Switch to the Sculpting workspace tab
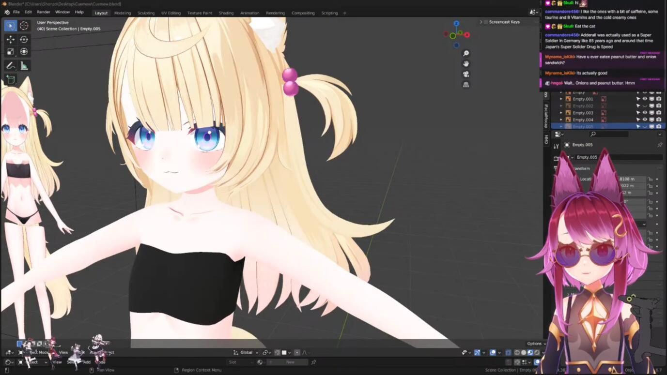667x375 pixels. tap(146, 13)
